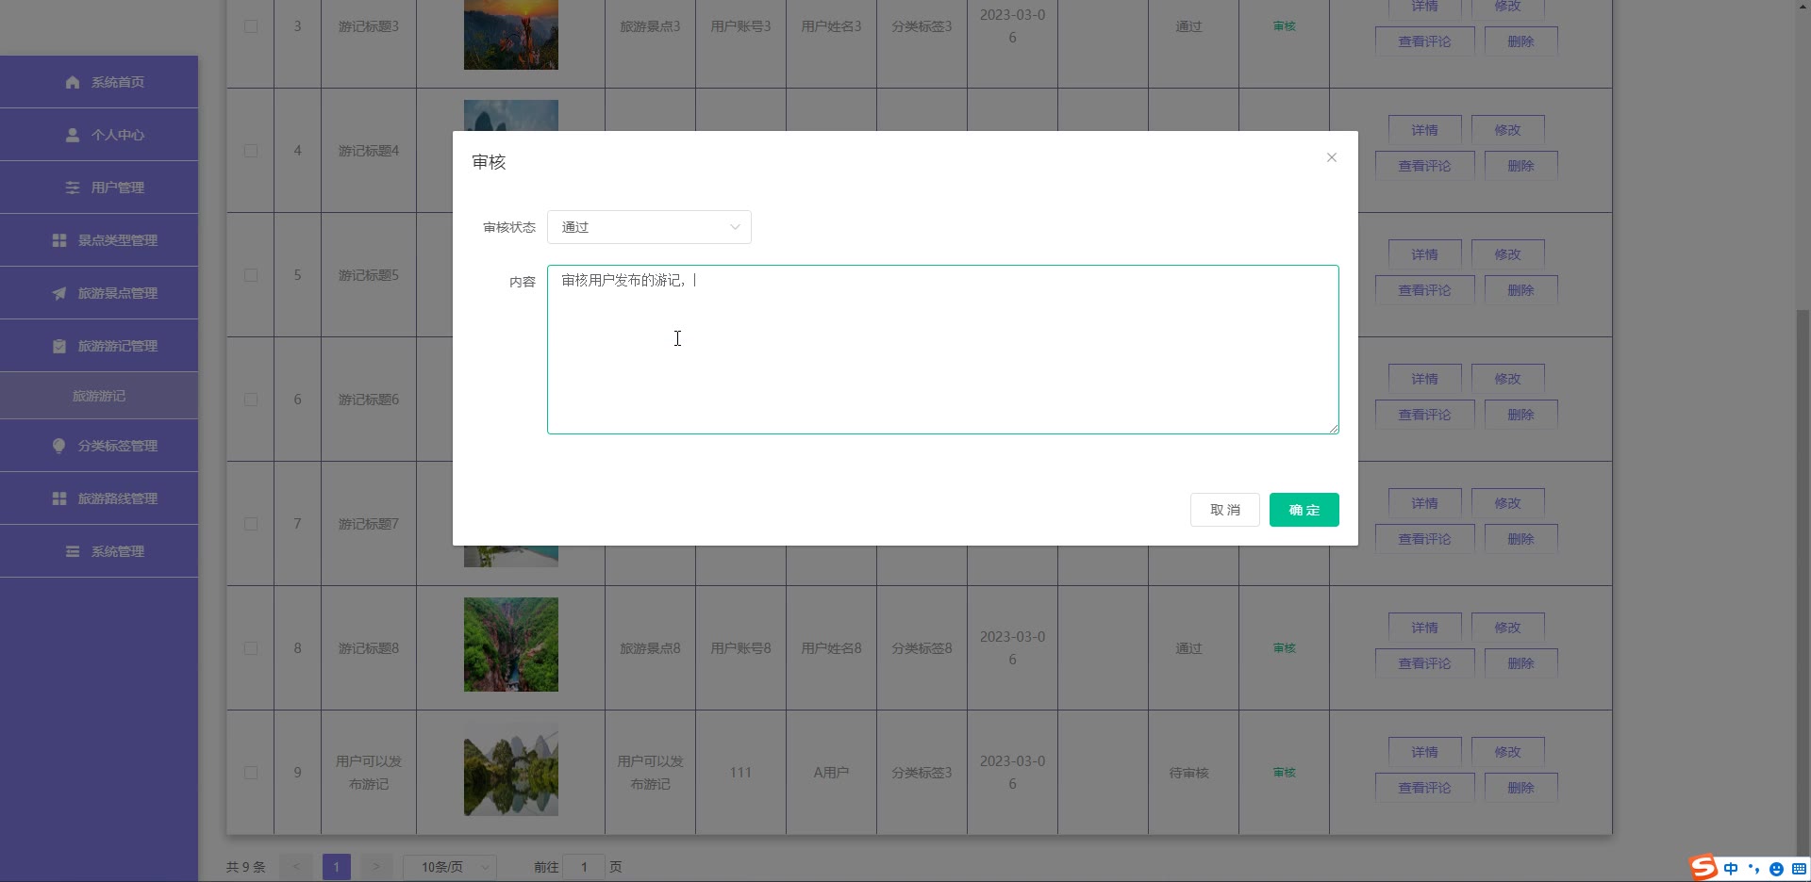Screen dimensions: 1811x882
Task: Expand 用户管理 in the sidebar
Action: click(99, 188)
